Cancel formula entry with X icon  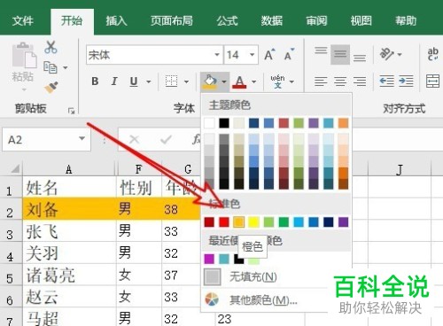(135, 139)
